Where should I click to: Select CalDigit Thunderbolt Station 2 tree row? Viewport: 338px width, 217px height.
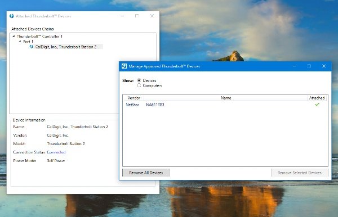pyautogui.click(x=66, y=47)
